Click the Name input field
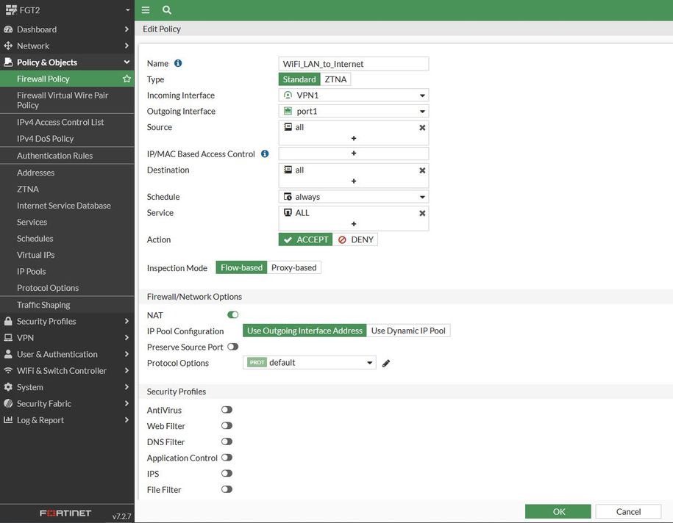 (x=354, y=64)
